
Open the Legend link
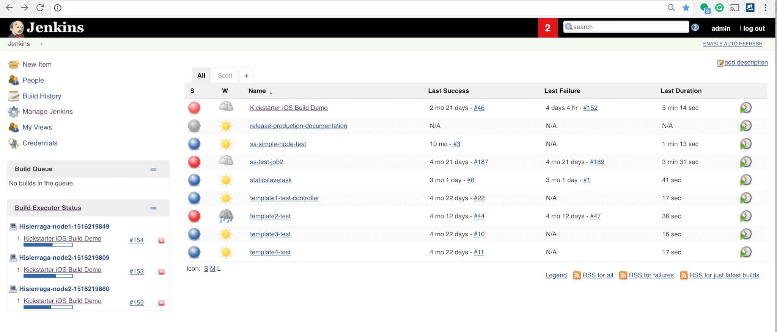click(556, 275)
